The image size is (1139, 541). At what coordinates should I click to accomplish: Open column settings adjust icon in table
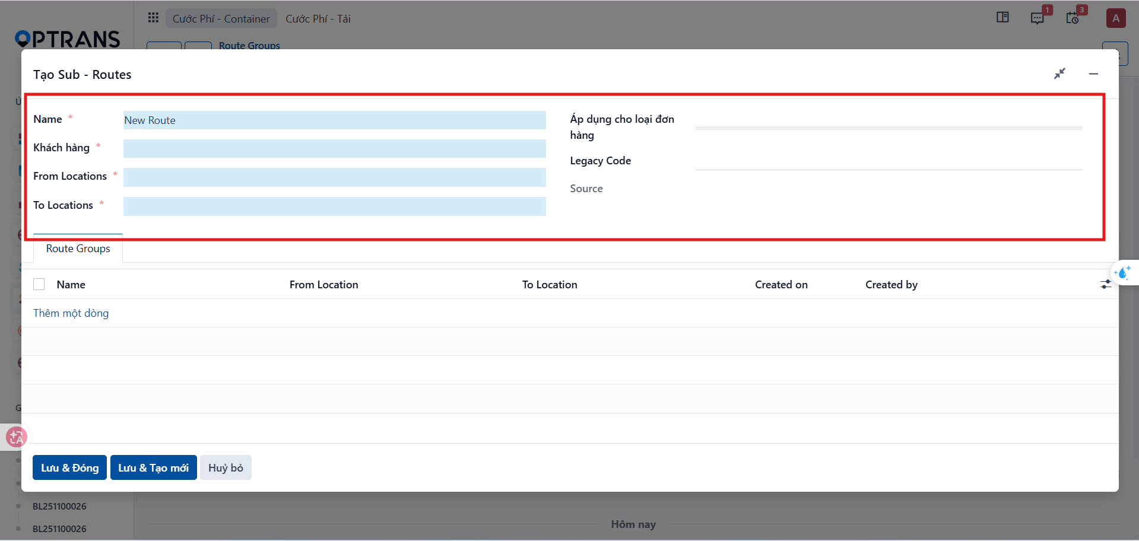coord(1105,285)
